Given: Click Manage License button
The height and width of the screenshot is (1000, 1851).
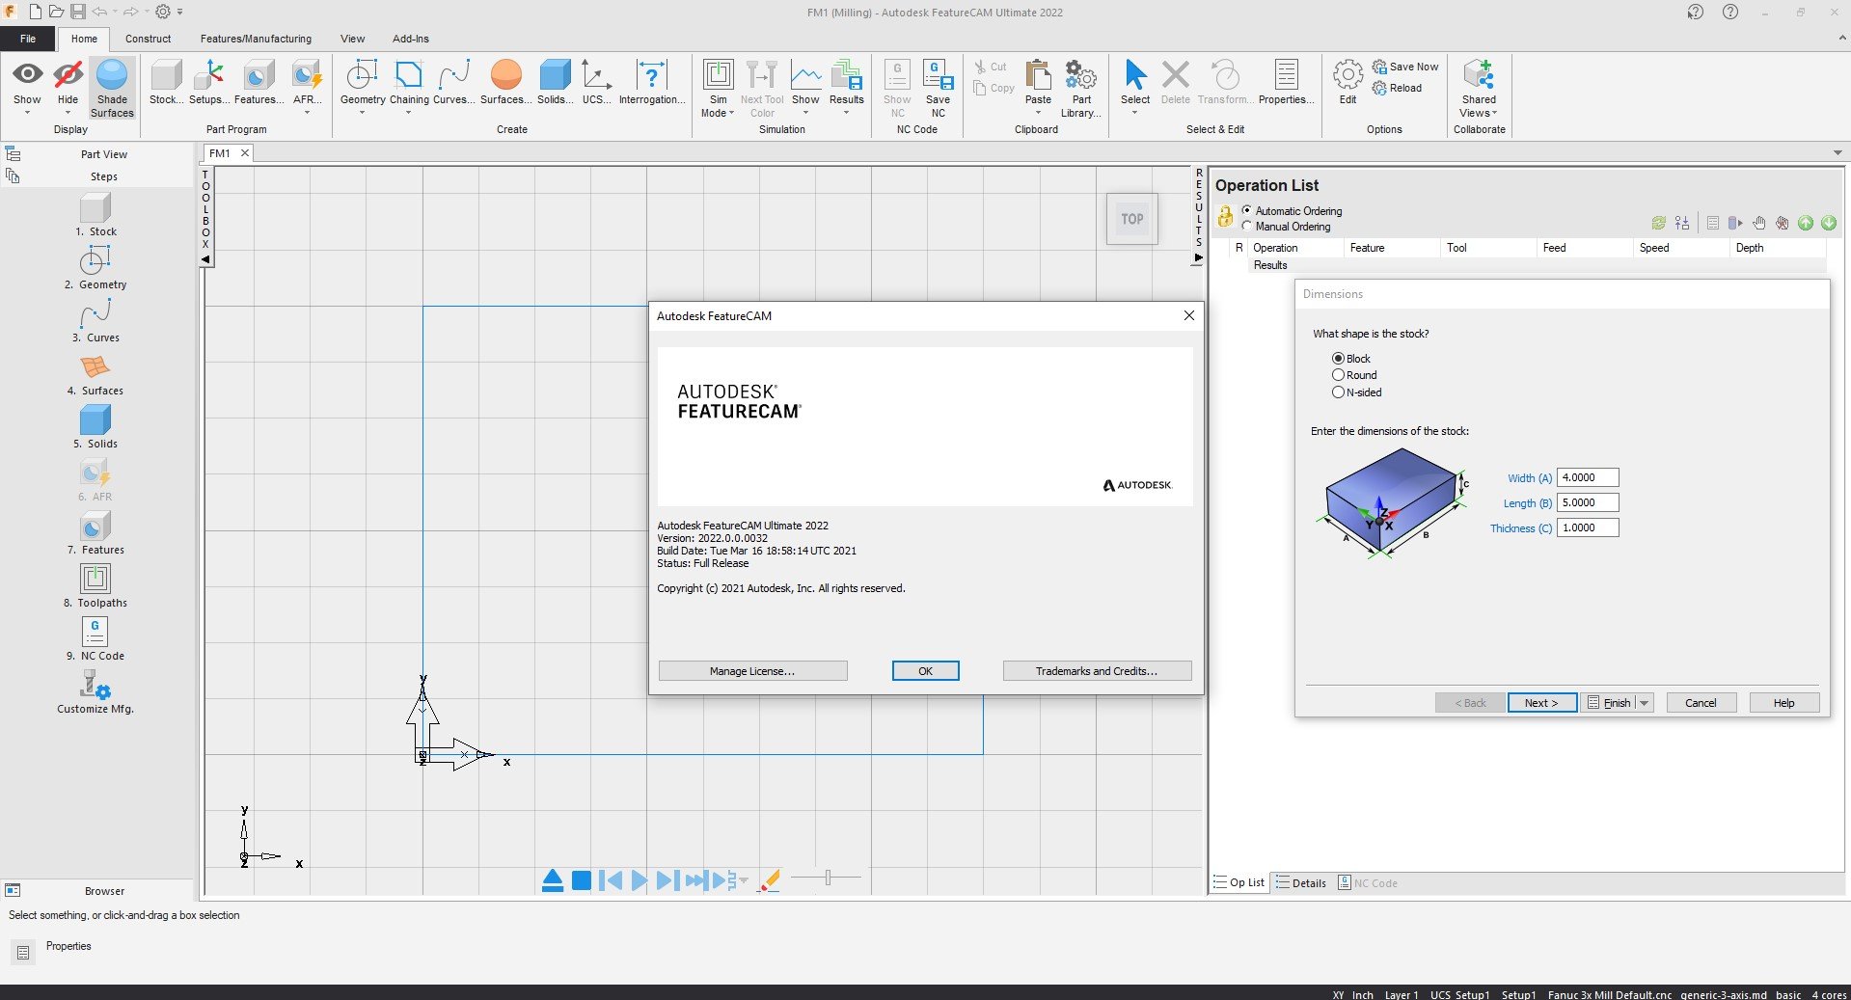Looking at the screenshot, I should click(752, 671).
